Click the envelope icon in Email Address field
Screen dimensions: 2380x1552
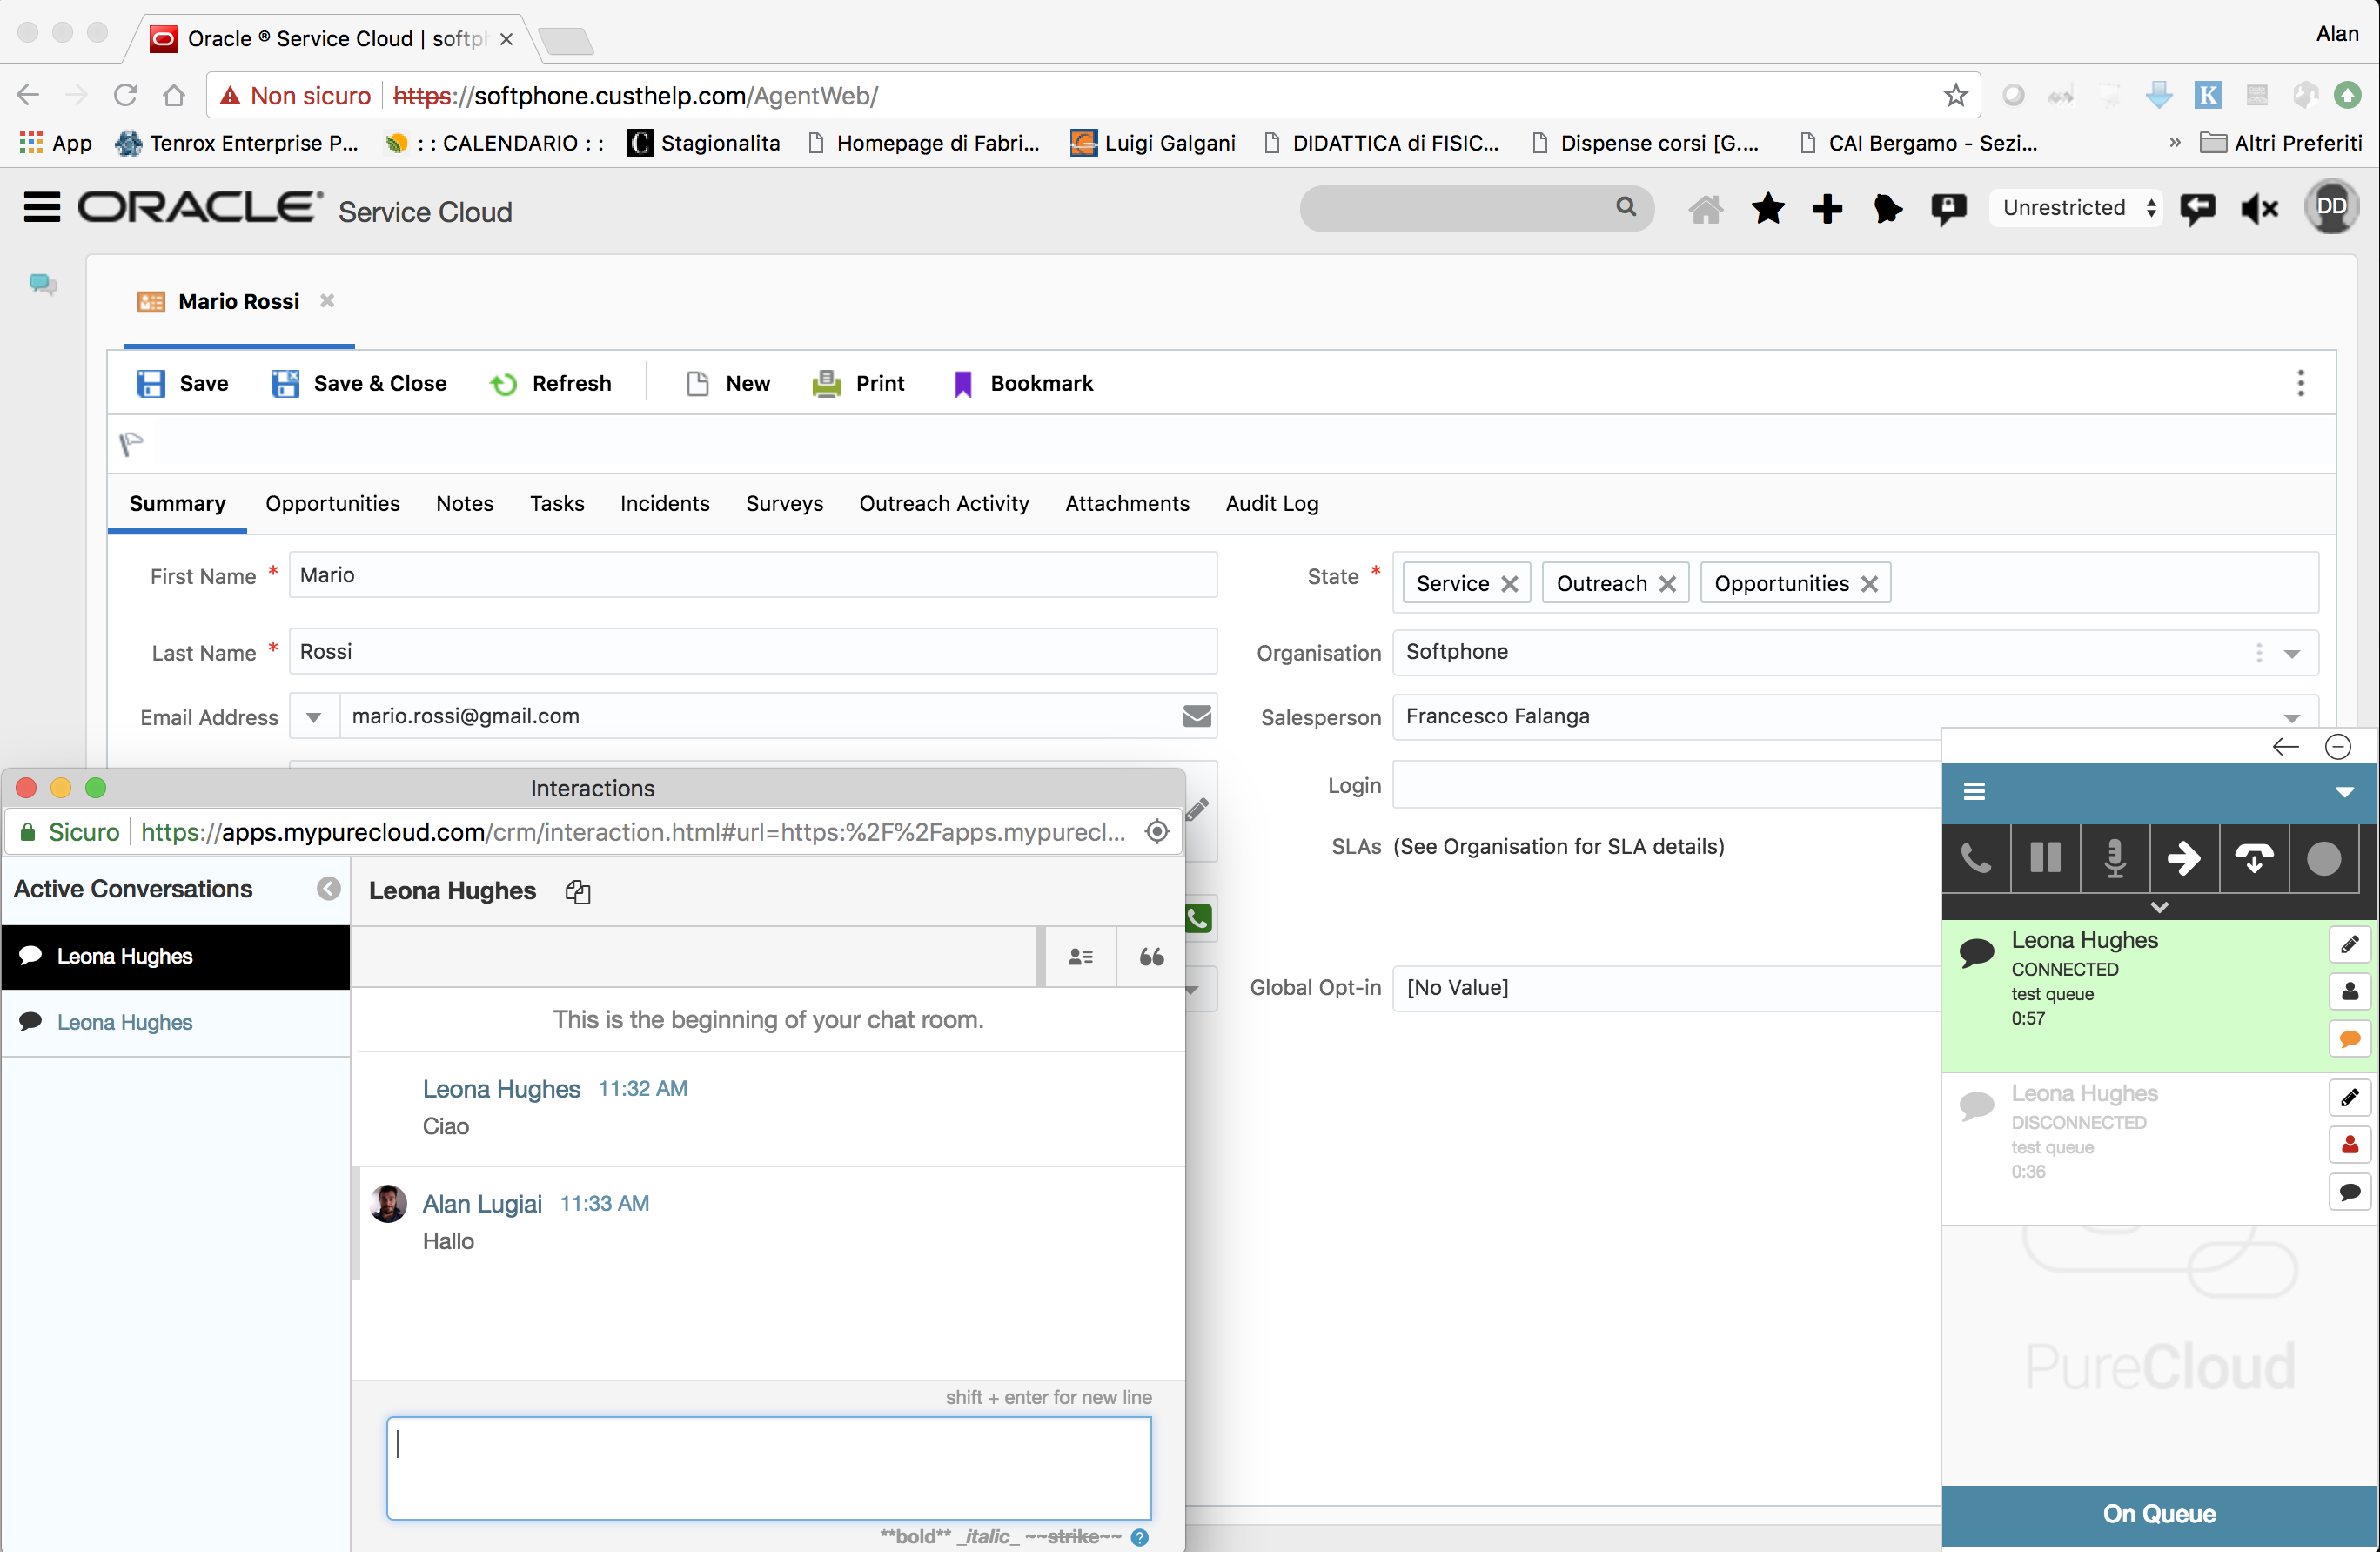[1196, 716]
